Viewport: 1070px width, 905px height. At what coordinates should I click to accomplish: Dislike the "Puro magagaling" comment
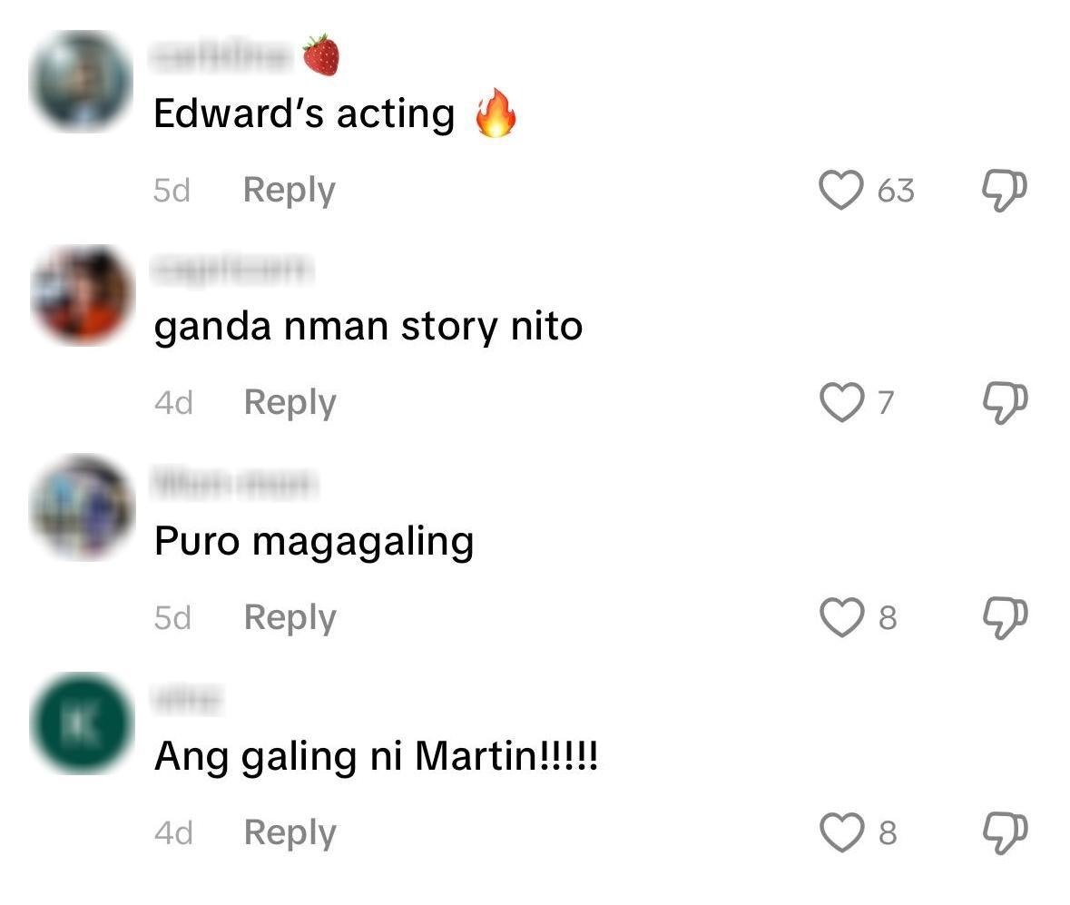click(x=1005, y=617)
